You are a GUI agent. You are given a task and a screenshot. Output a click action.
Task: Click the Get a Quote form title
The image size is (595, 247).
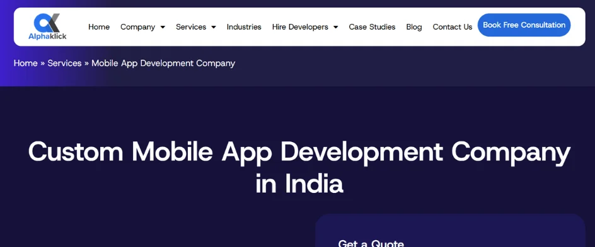point(371,243)
